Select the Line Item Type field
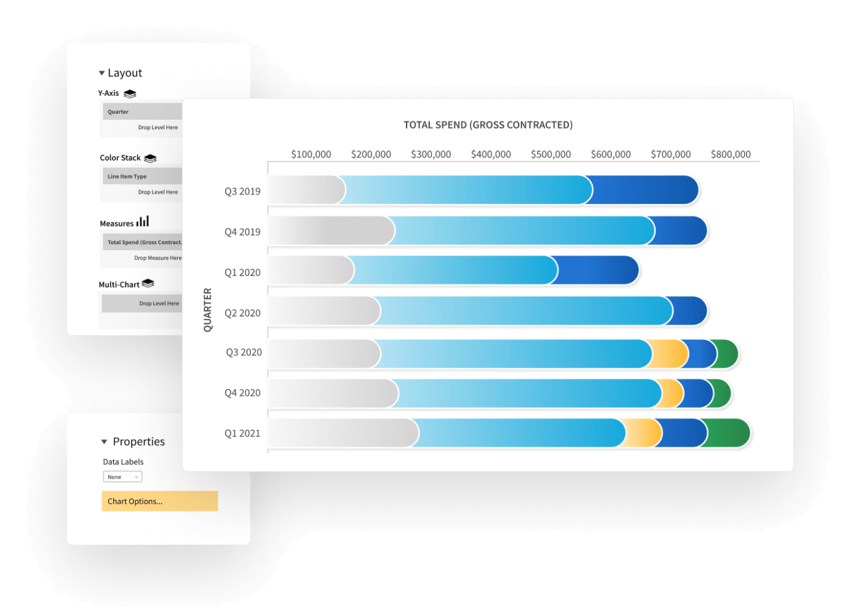861x613 pixels. pos(142,176)
